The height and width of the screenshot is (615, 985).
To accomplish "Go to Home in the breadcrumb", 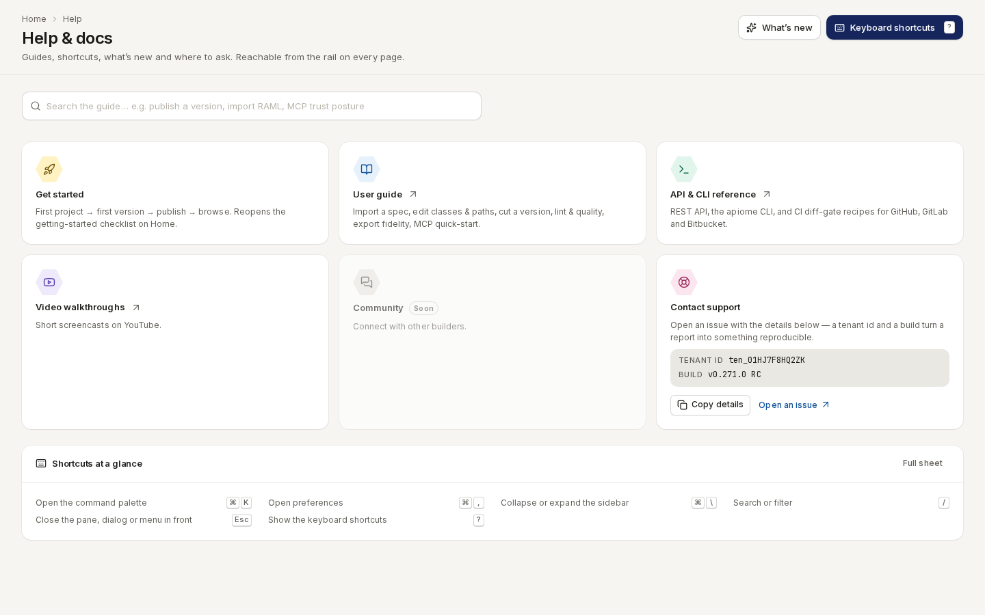I will (x=34, y=19).
